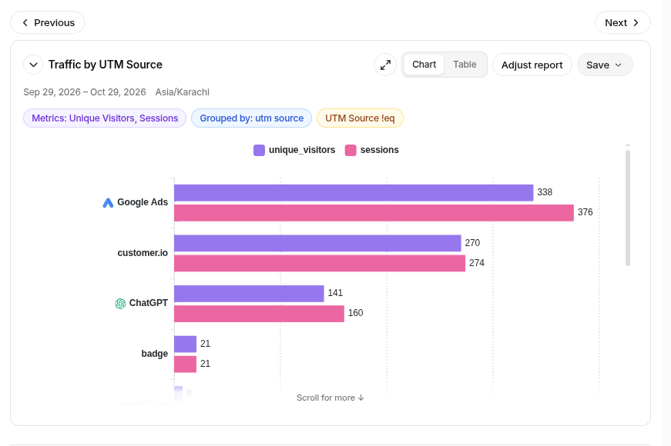The height and width of the screenshot is (446, 671).
Task: Click the 141 value label
Action: [335, 293]
